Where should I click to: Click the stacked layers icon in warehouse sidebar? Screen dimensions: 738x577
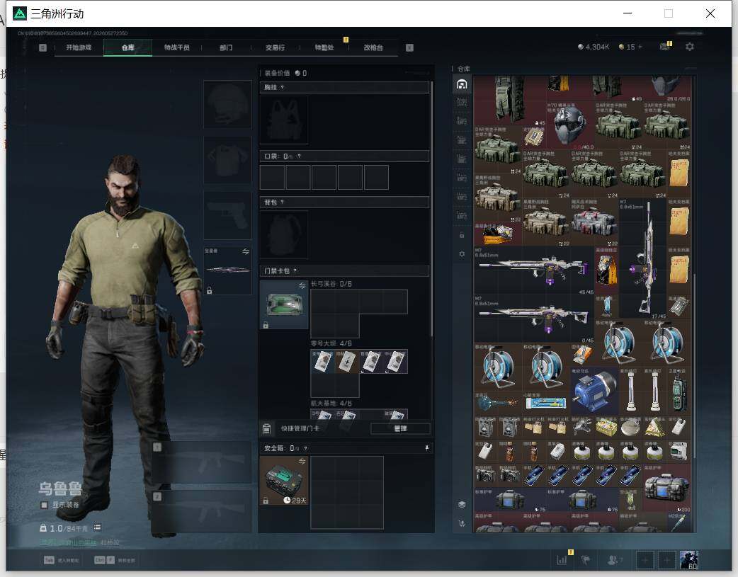tap(462, 505)
